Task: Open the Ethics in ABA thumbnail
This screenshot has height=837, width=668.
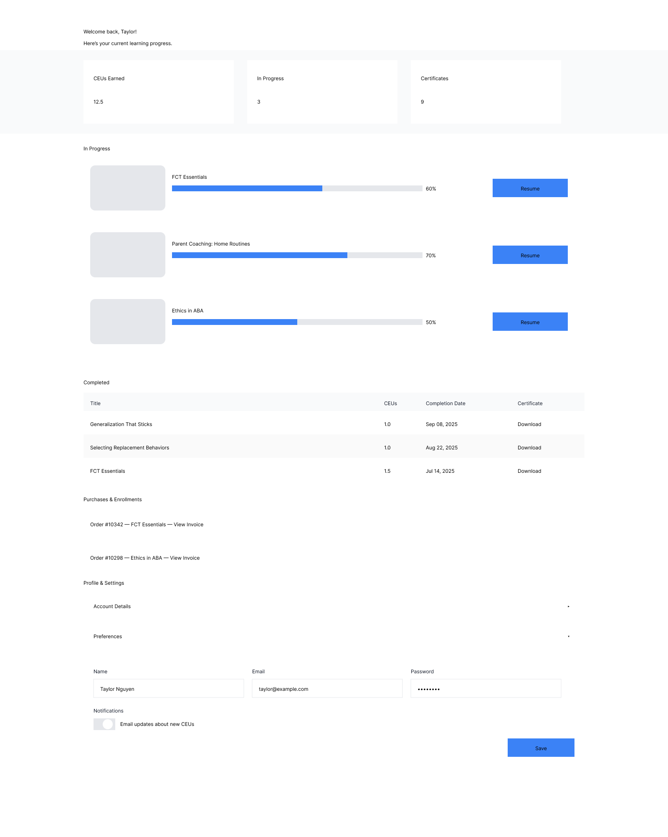Action: (128, 322)
